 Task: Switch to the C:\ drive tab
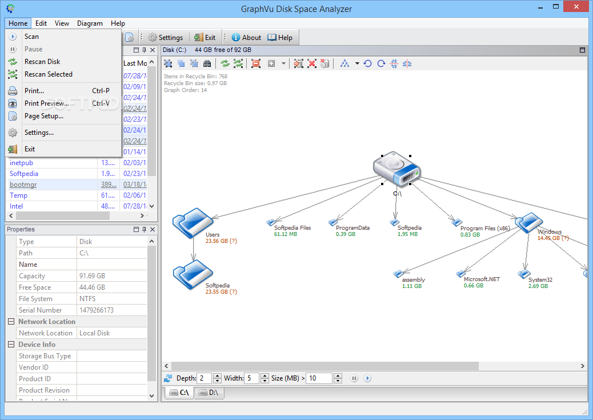179,393
